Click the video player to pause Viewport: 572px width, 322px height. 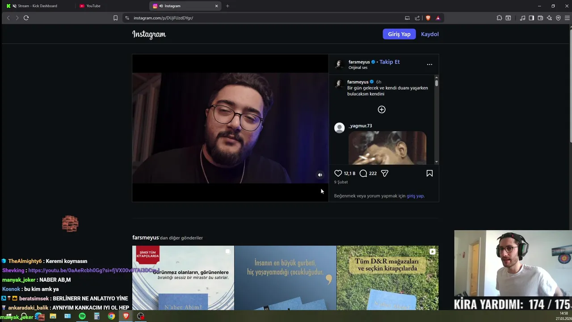click(x=230, y=128)
